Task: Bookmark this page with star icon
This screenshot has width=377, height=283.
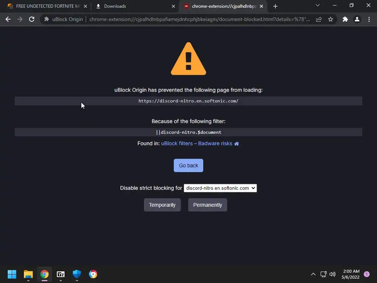Action: [331, 19]
